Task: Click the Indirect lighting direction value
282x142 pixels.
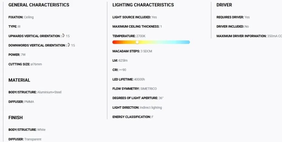Action: point(151,108)
